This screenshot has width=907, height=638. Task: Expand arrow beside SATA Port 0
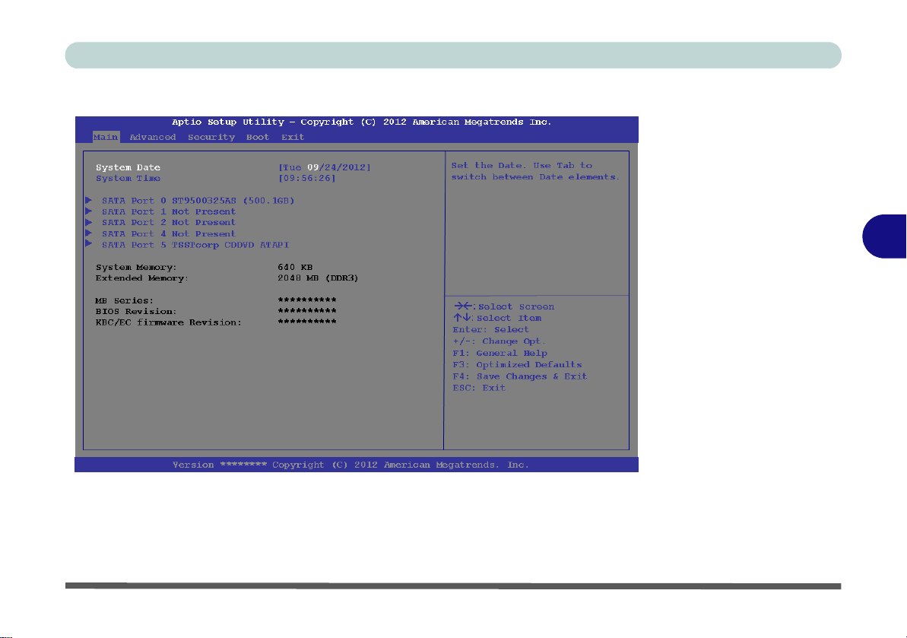[x=88, y=200]
